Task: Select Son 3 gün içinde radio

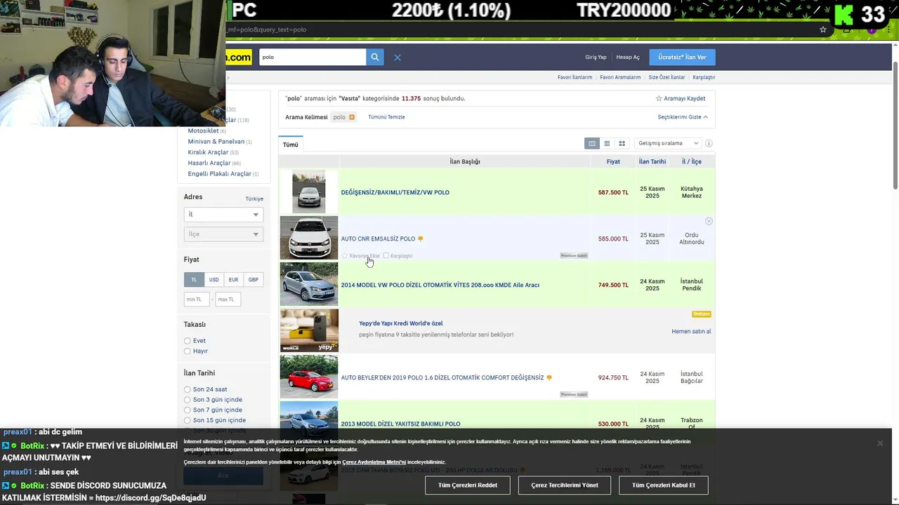Action: [x=188, y=400]
